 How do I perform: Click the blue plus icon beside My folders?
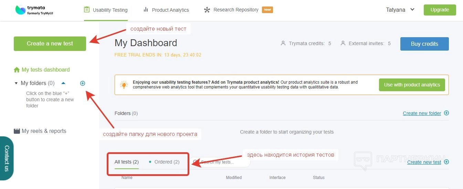(83, 83)
